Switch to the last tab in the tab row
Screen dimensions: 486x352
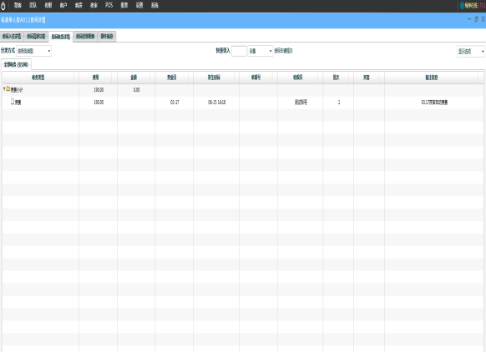pos(107,37)
